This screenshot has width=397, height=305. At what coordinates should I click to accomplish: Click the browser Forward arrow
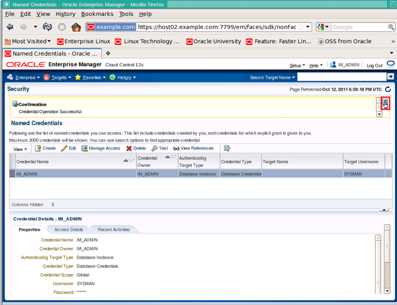pyautogui.click(x=24, y=27)
